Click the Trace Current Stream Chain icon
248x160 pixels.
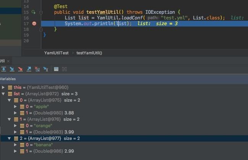point(64,69)
